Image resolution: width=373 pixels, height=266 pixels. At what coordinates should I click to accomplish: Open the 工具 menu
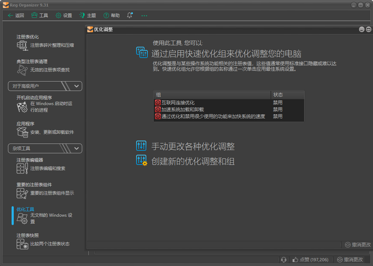[x=39, y=16]
